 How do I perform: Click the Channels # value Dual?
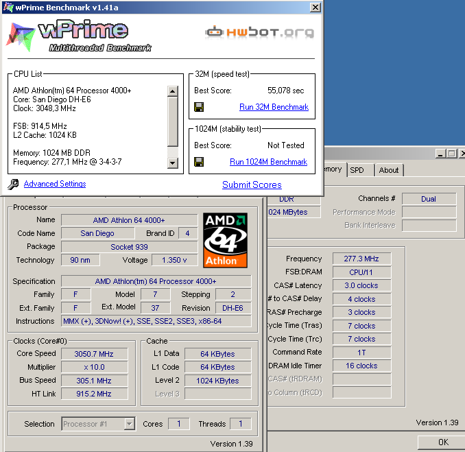[x=429, y=199]
